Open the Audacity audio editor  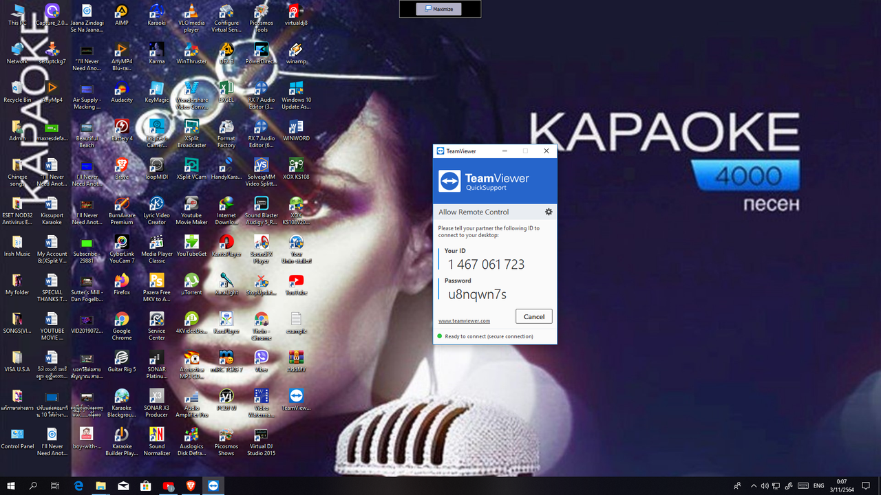[121, 89]
